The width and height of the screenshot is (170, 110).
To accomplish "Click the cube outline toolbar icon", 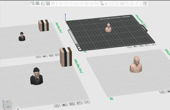I will [x=112, y=3].
